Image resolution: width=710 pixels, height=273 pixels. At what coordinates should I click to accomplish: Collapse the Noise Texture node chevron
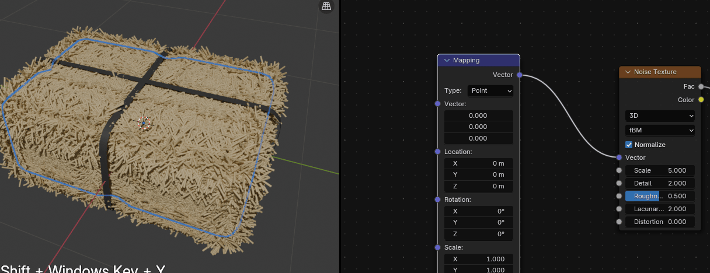coord(628,72)
